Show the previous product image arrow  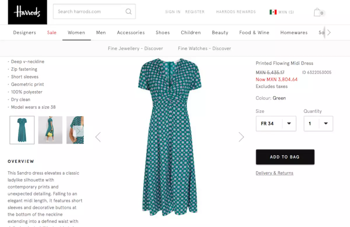point(98,137)
